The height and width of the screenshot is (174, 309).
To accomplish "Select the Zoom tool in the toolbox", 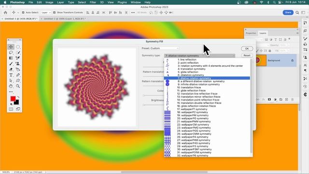I will tap(18, 86).
